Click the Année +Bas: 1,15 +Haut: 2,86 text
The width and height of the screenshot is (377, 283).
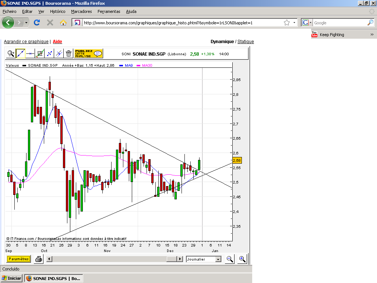88,66
